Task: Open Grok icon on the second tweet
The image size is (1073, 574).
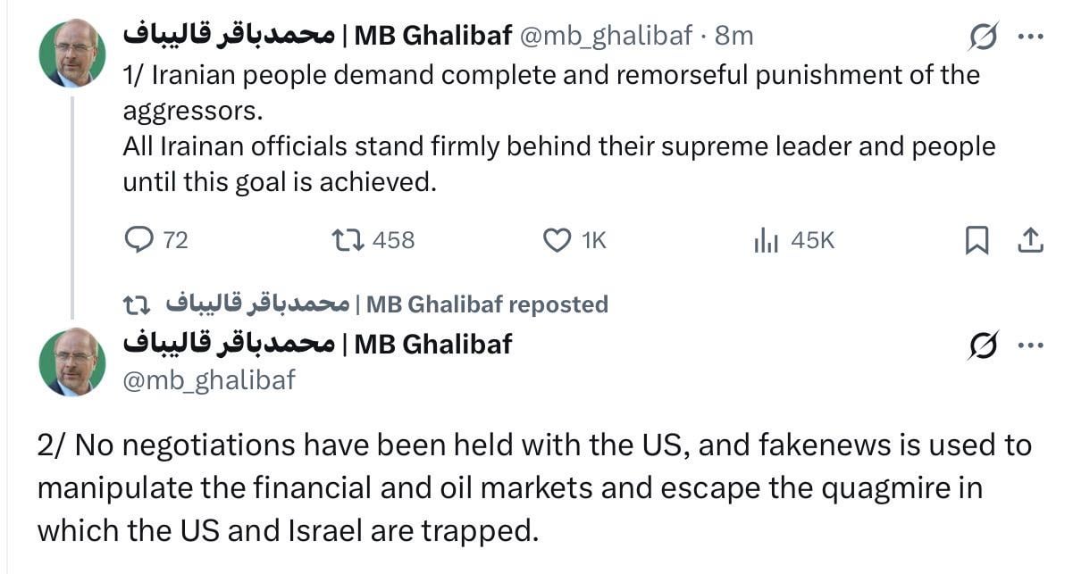Action: (984, 346)
